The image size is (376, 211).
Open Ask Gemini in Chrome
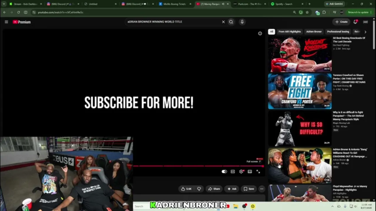point(335,4)
